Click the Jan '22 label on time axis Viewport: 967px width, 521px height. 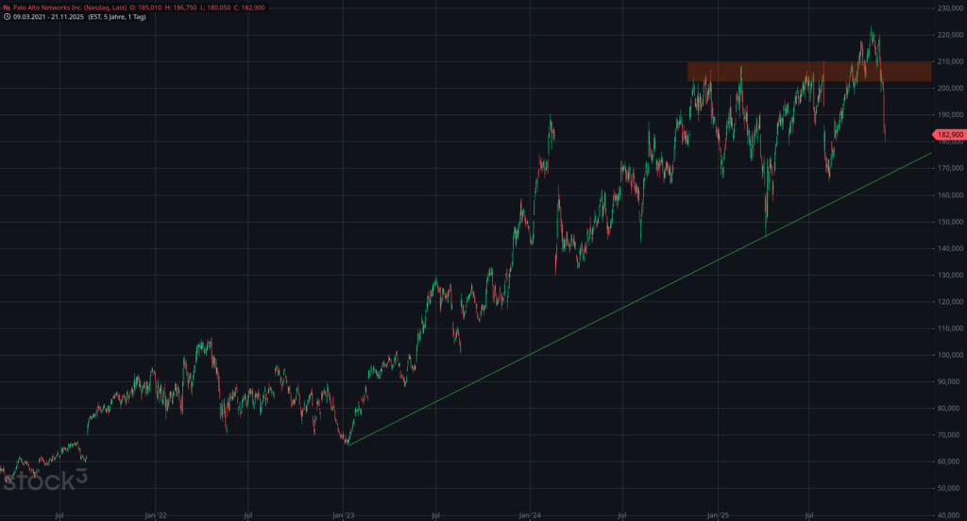point(156,516)
